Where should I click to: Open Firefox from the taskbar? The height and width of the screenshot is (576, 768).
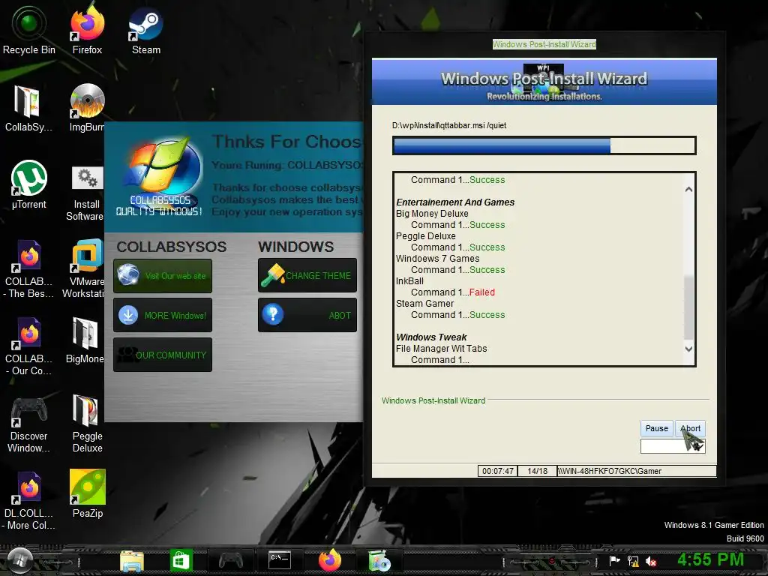(330, 560)
